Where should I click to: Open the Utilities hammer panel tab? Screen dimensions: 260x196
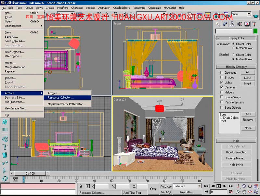click(254, 24)
